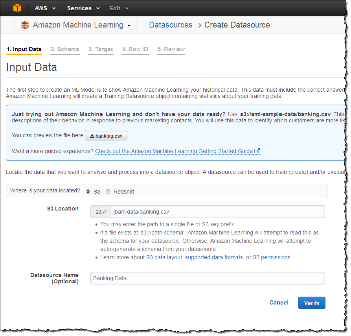Open the Edit dropdown in top bar
Viewport: 351px width, 336px height.
[x=119, y=8]
